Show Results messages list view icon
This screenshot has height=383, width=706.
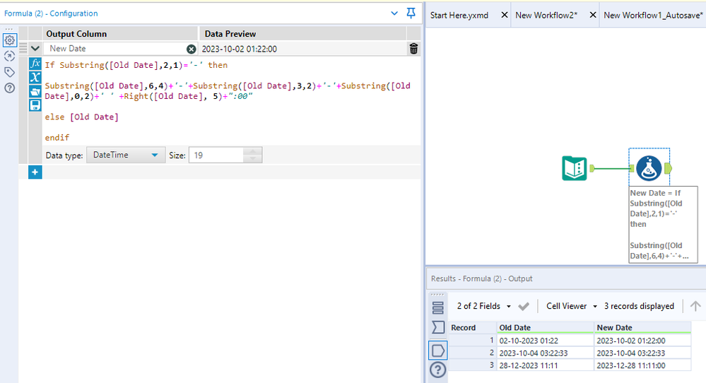(437, 308)
